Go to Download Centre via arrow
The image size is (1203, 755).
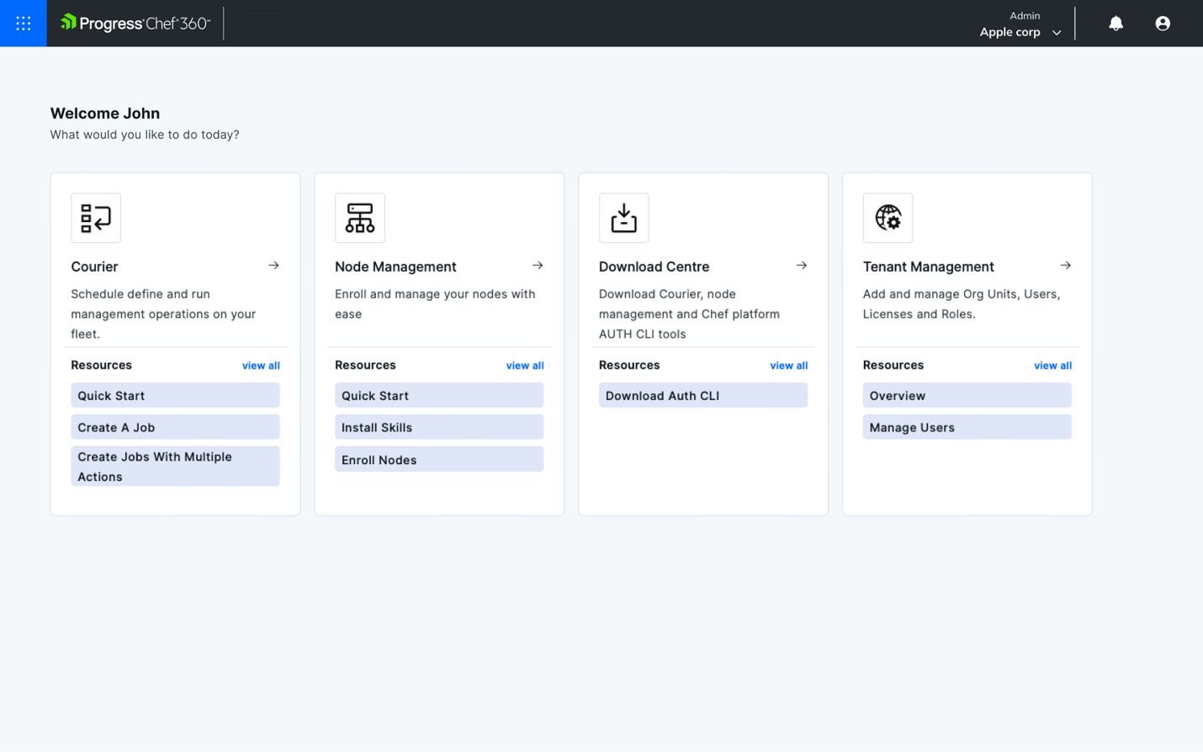(x=802, y=266)
